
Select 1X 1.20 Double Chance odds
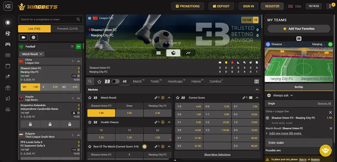coord(101,137)
